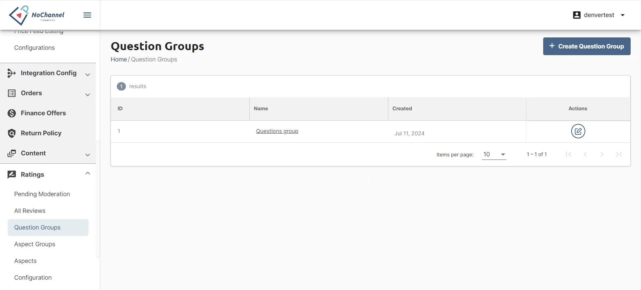Click the 1 – 1 of 1 range label

(537, 154)
